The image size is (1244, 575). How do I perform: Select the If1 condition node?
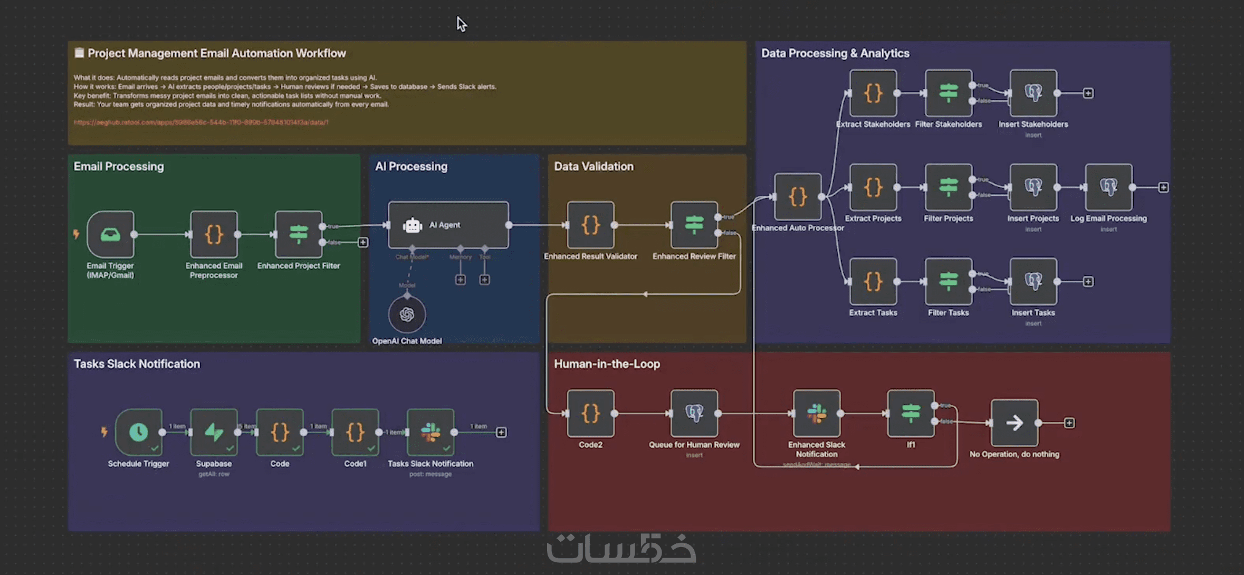[x=911, y=413]
